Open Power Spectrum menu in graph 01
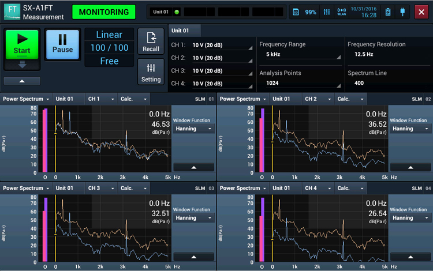Viewport: 433px width, 271px height. pyautogui.click(x=27, y=99)
